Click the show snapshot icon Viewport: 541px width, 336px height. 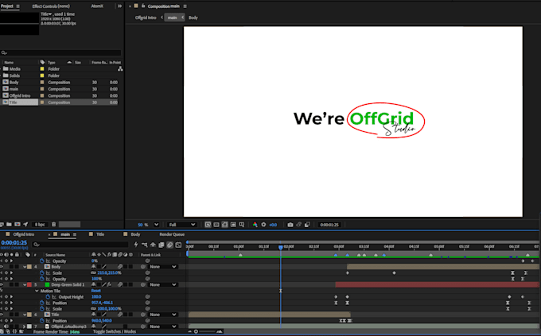point(299,225)
